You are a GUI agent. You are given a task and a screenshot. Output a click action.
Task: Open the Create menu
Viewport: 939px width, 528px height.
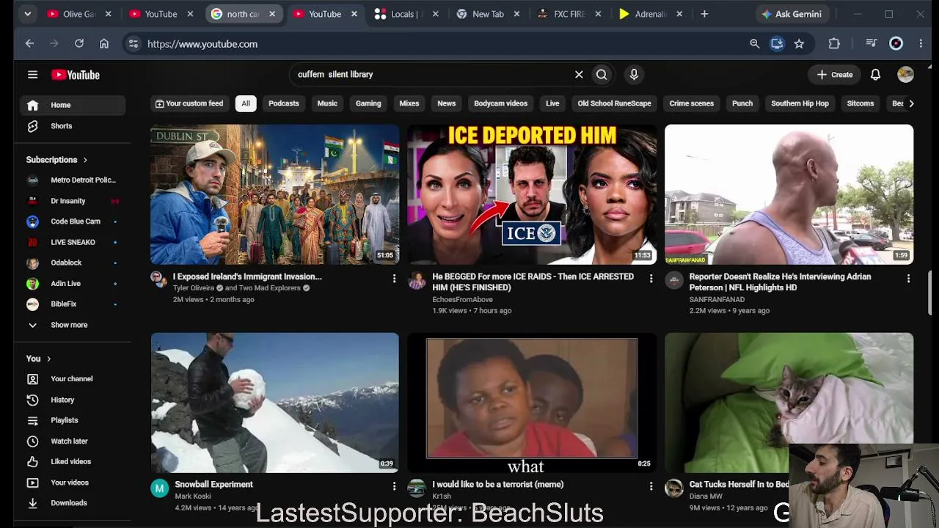click(835, 75)
